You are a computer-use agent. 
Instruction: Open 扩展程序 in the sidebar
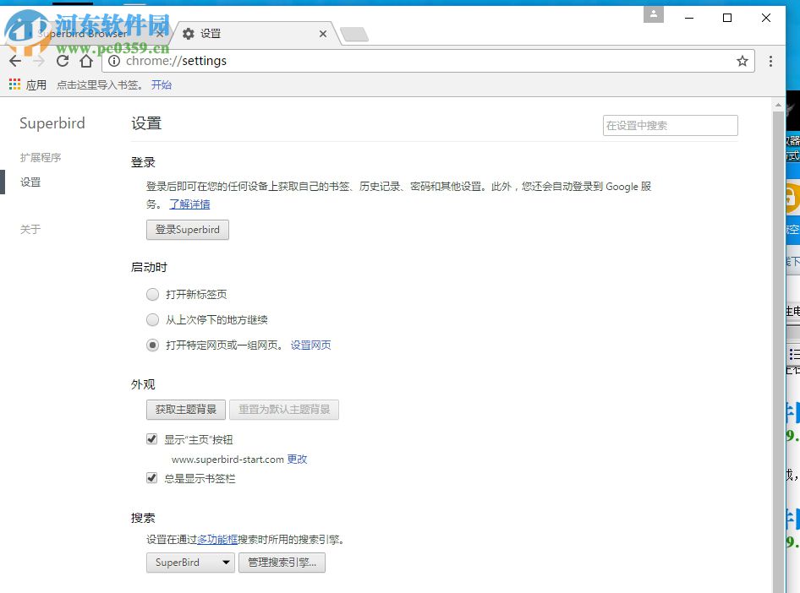click(x=41, y=158)
